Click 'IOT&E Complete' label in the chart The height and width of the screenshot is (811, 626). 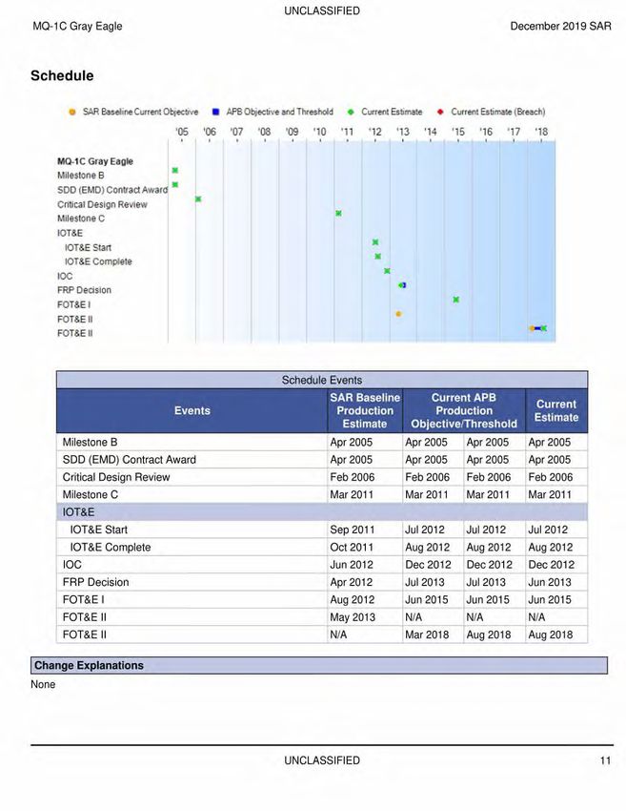[98, 261]
